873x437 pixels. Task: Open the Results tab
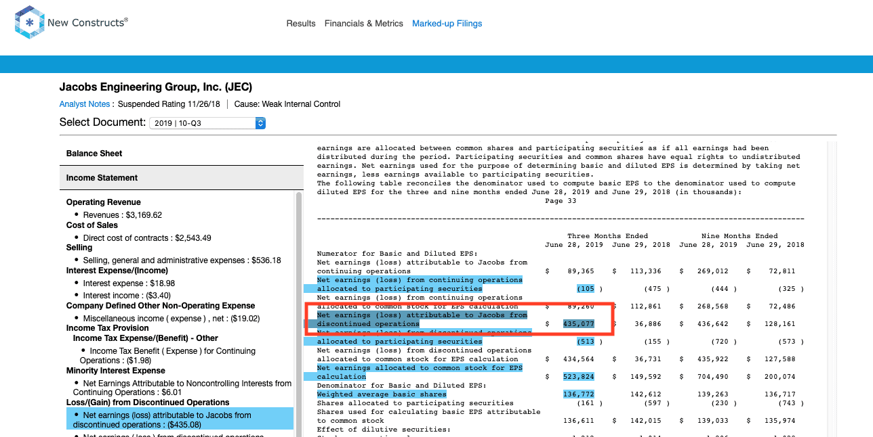pos(301,24)
